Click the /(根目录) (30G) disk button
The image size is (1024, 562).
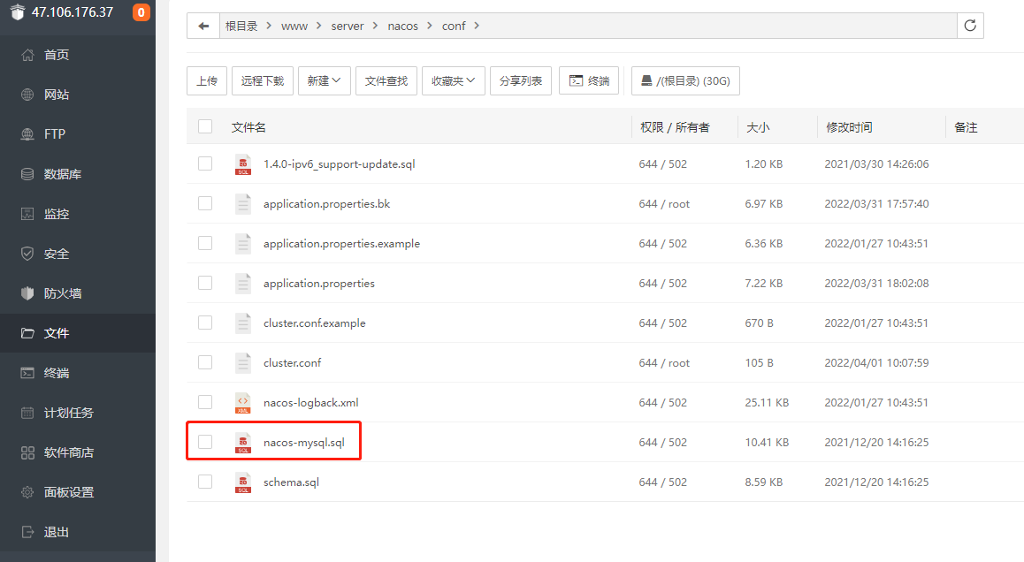(x=685, y=81)
